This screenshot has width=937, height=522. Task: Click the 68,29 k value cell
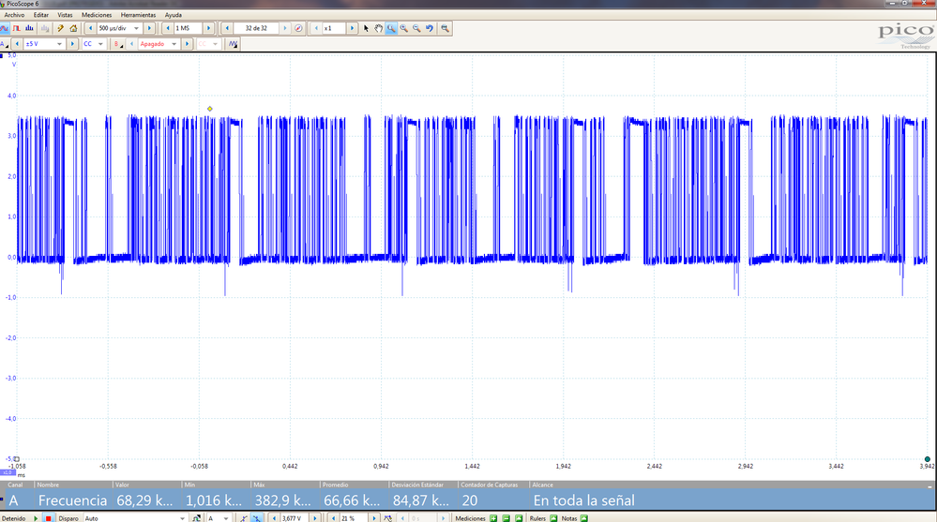coord(145,500)
